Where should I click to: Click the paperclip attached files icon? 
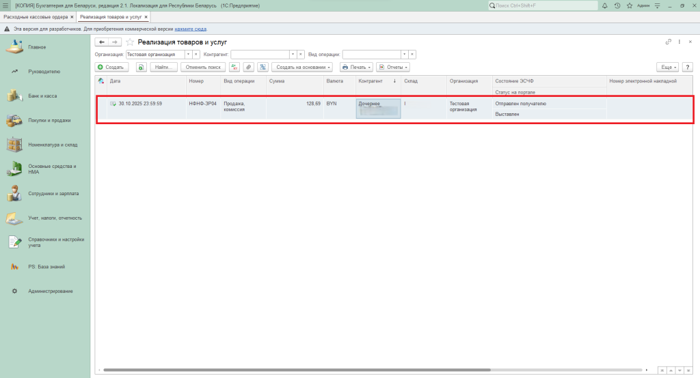(248, 68)
